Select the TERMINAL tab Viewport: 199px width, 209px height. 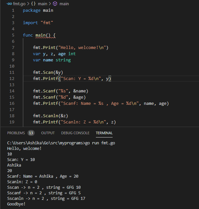click(104, 133)
